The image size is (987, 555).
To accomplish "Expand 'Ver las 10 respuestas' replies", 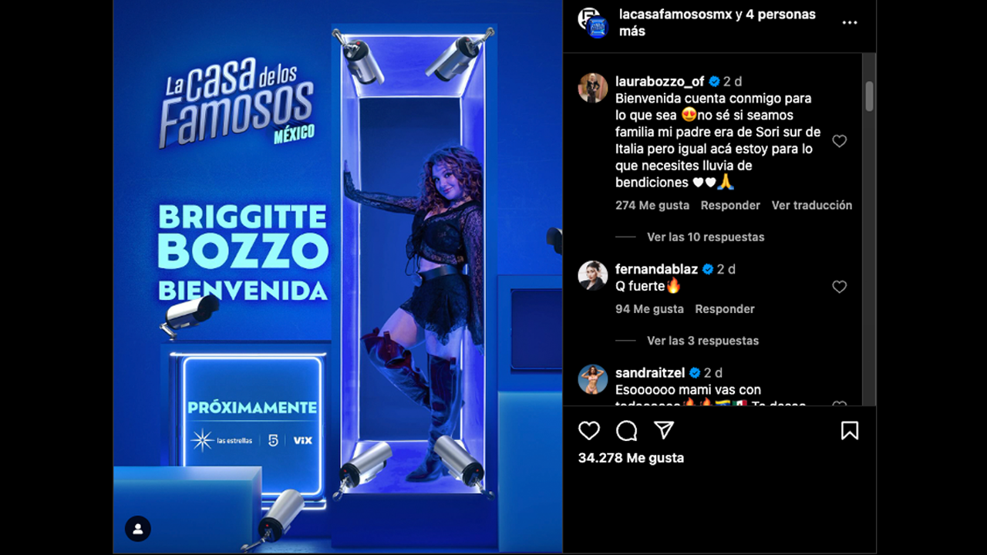I will tap(706, 237).
